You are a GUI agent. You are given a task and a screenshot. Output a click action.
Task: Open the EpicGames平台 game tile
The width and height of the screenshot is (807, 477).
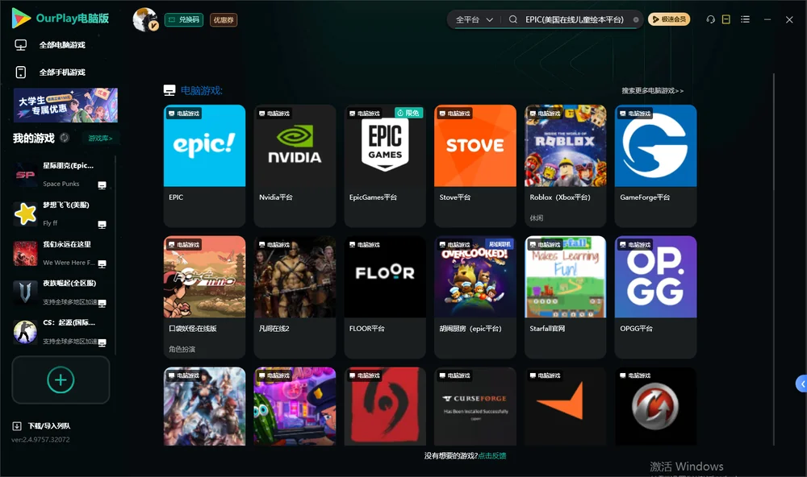tap(385, 165)
